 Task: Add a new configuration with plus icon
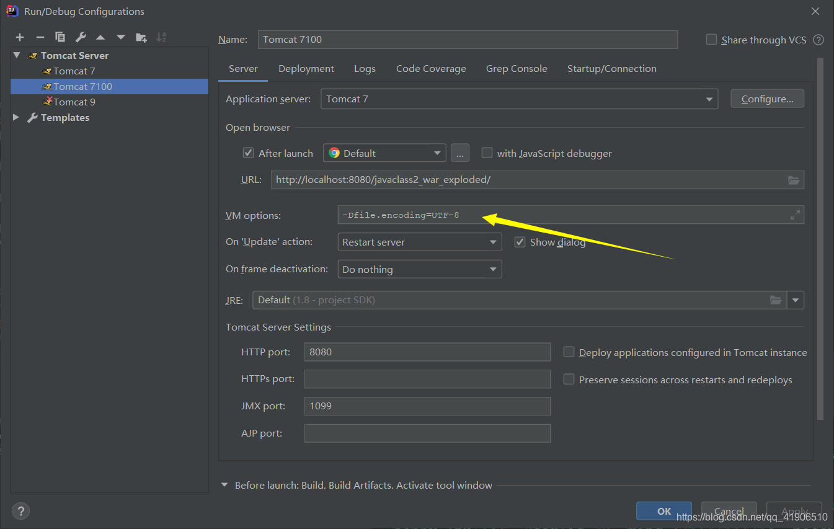pos(20,38)
